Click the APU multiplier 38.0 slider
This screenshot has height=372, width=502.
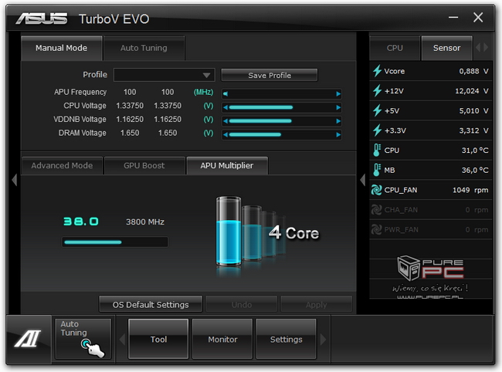click(x=114, y=242)
